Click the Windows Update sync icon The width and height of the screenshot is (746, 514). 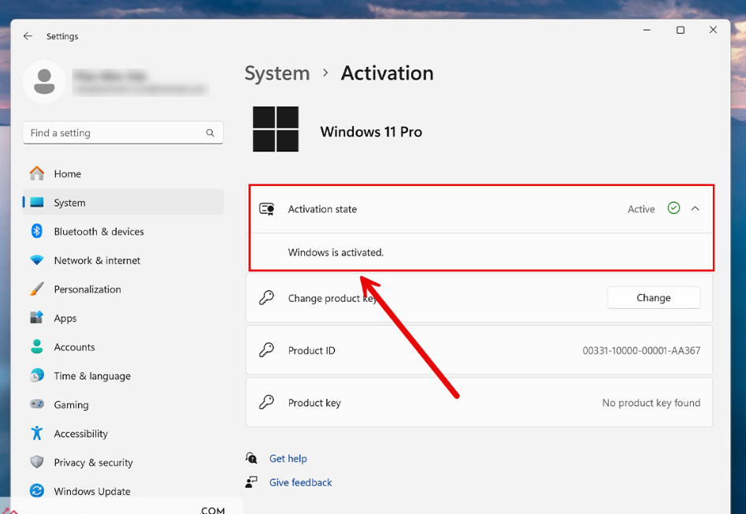36,491
